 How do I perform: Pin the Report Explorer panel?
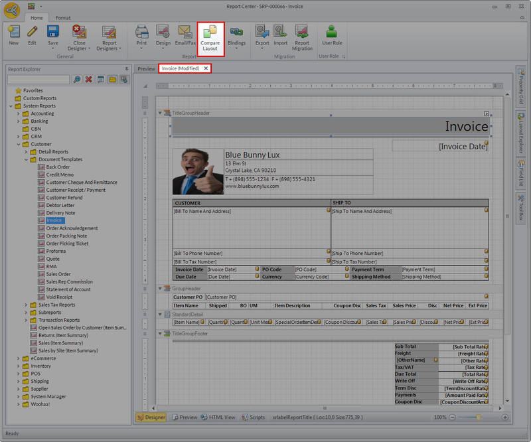(x=127, y=68)
